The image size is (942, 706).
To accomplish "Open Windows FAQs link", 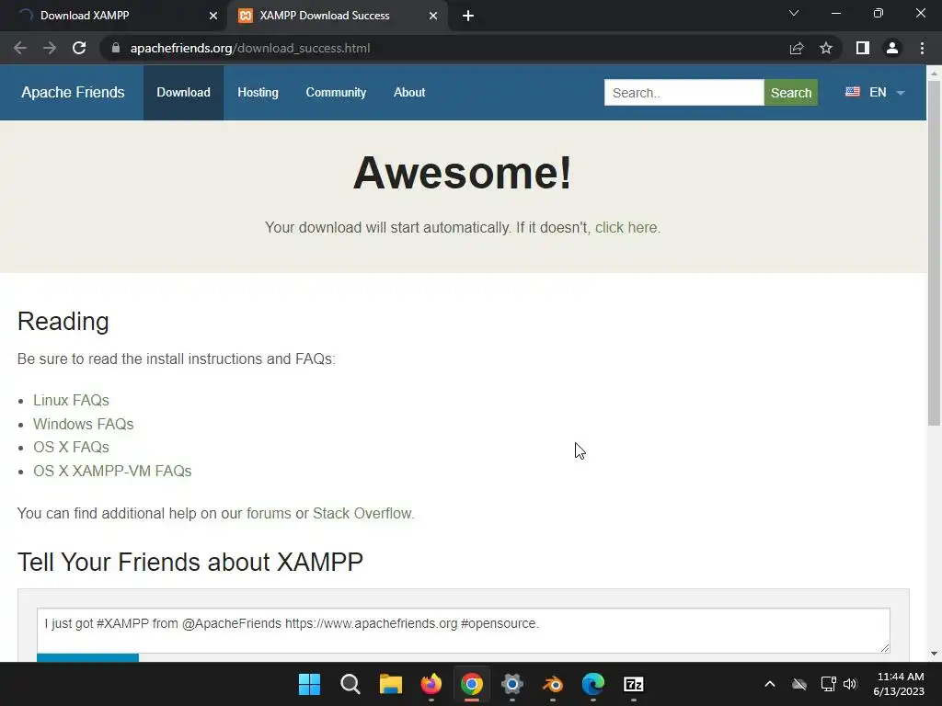I will pos(83,424).
